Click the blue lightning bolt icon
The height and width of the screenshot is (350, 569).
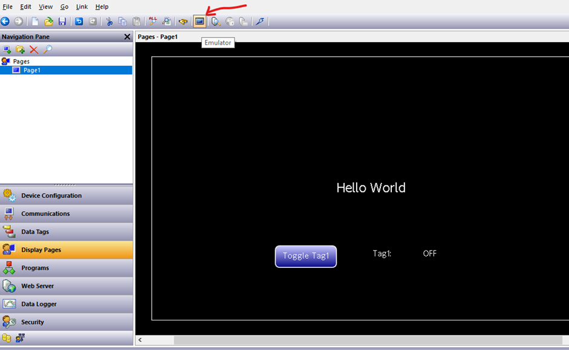(260, 21)
